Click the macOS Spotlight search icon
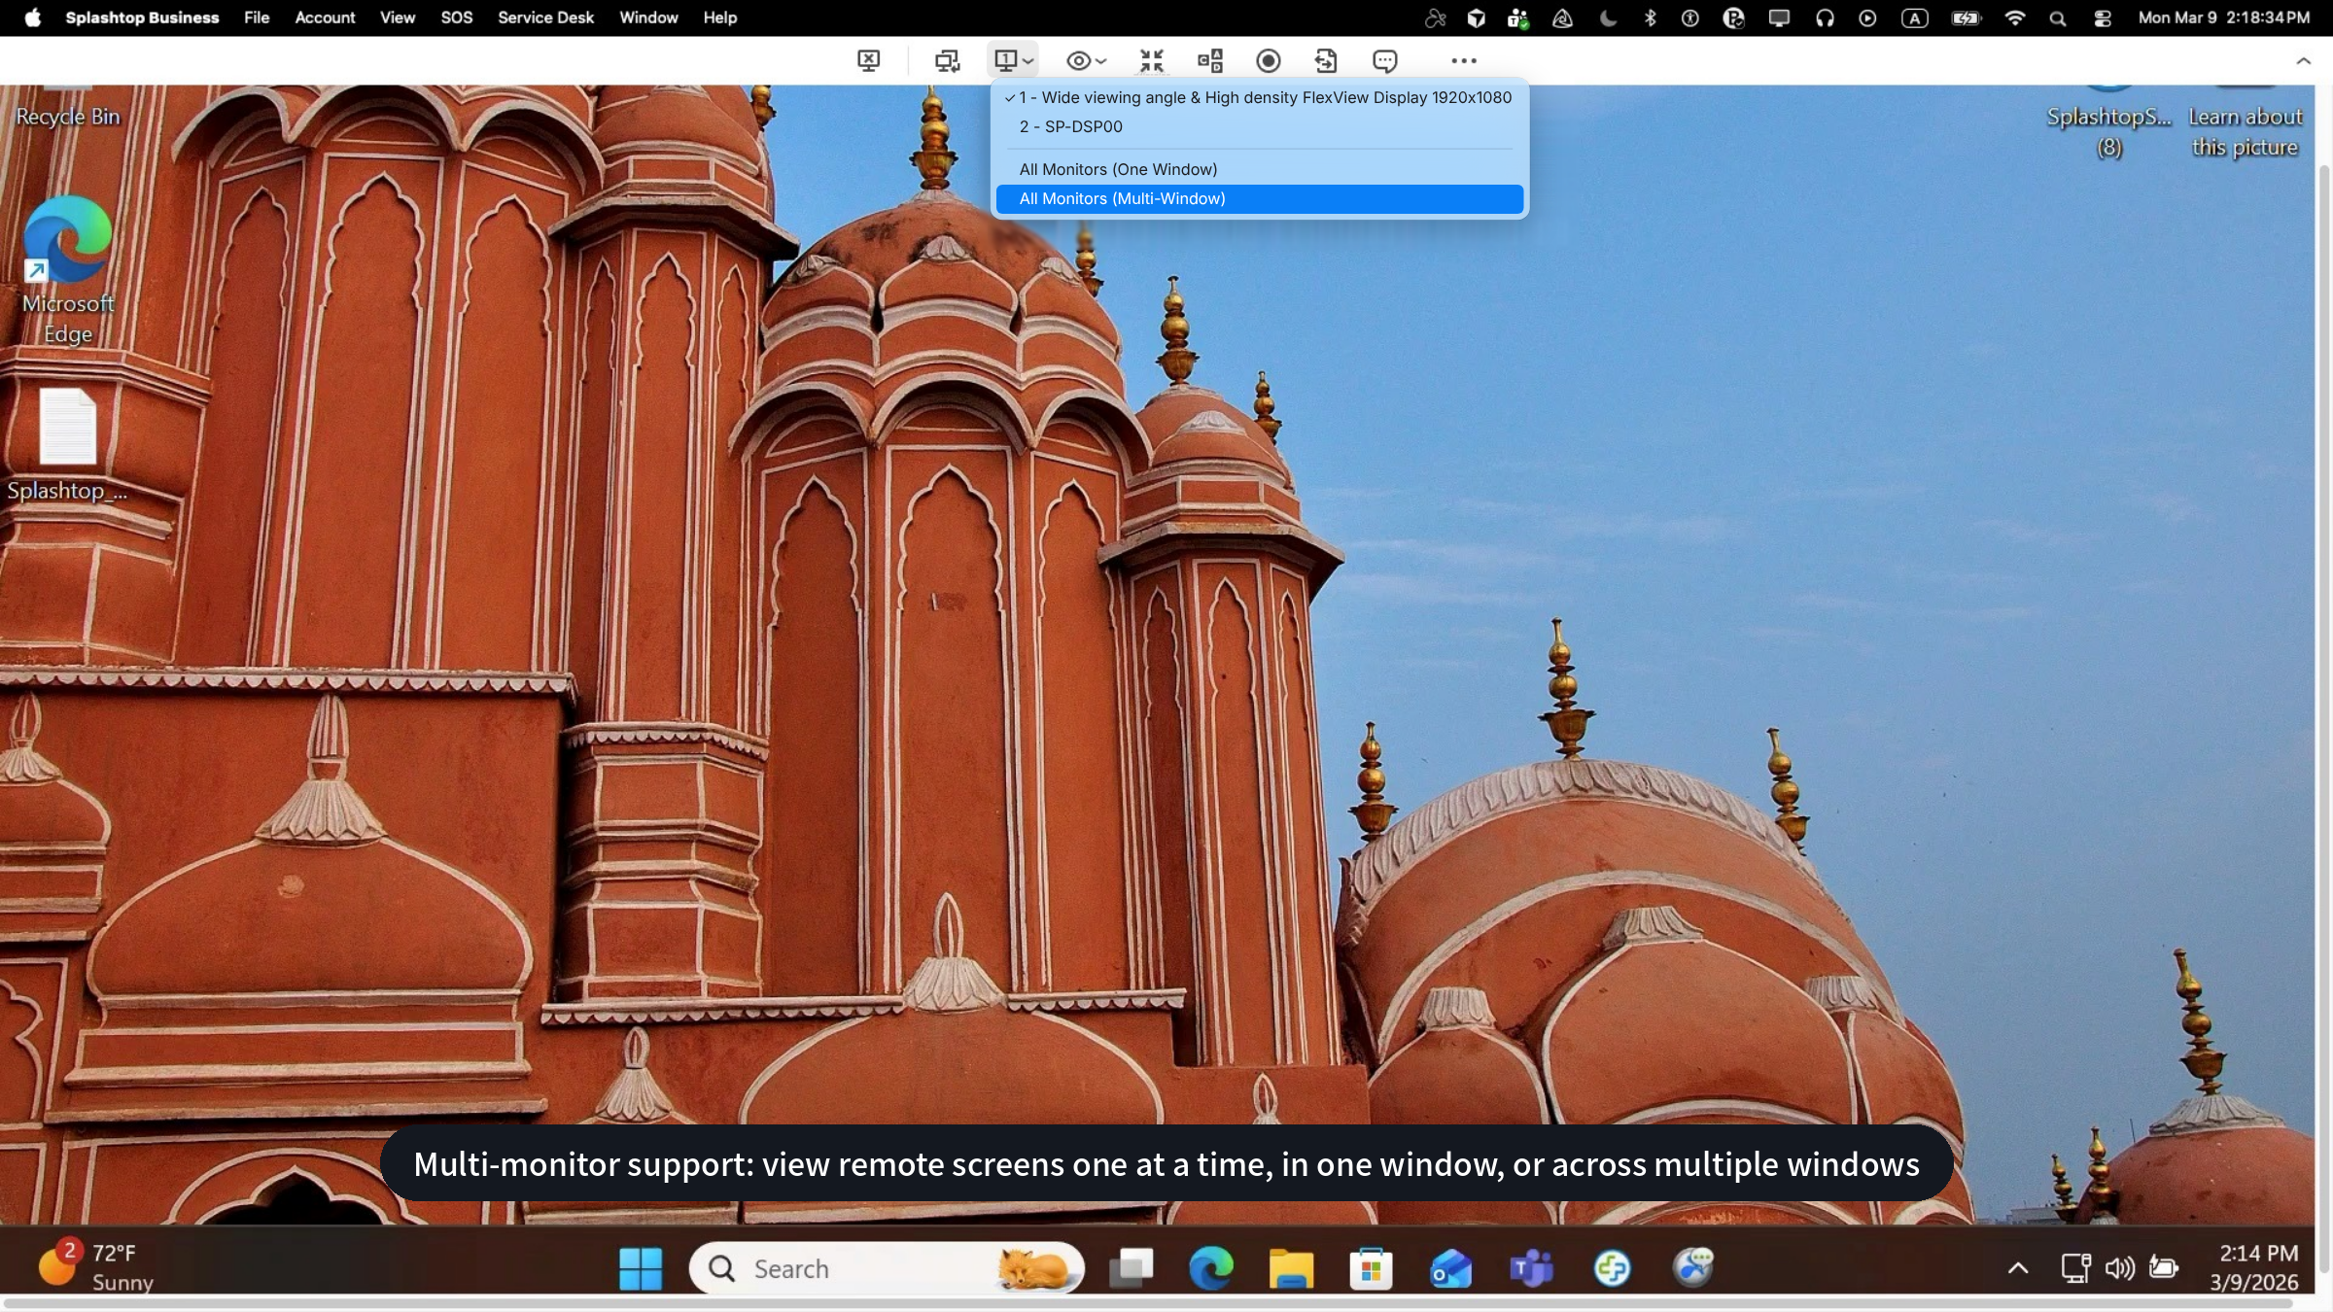2333x1312 pixels. [x=2057, y=17]
